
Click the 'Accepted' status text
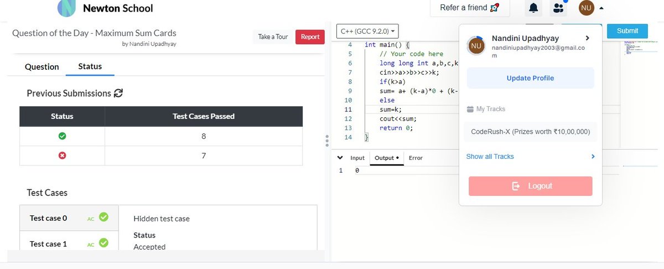click(149, 246)
